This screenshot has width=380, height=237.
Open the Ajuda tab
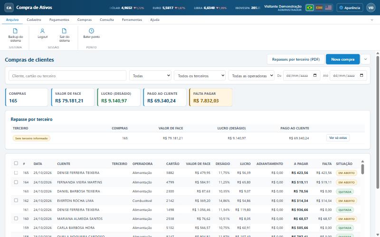155,20
